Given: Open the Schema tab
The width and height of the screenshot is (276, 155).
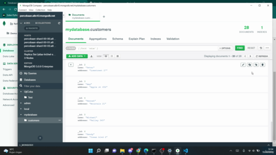Looking at the screenshot, I should (118, 39).
